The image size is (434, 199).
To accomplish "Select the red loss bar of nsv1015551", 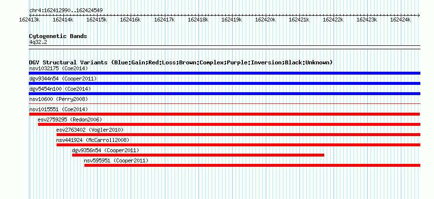I will (x=224, y=114).
